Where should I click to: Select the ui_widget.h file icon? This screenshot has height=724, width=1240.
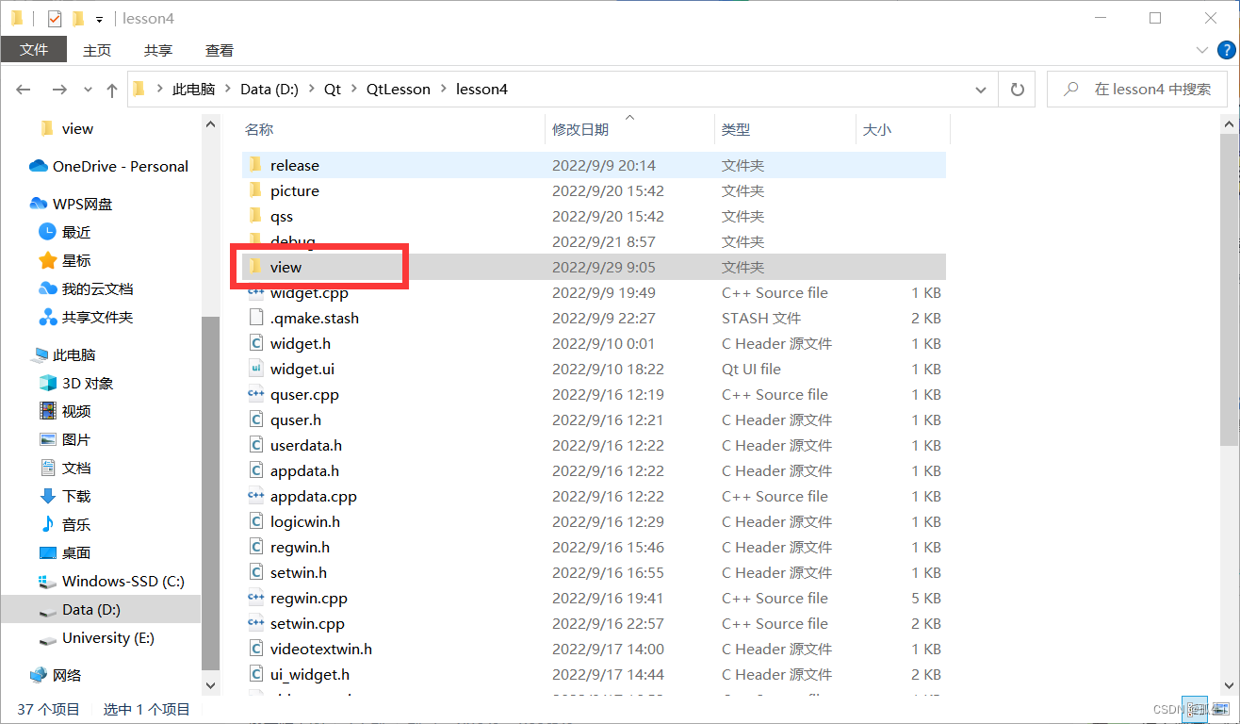point(255,674)
